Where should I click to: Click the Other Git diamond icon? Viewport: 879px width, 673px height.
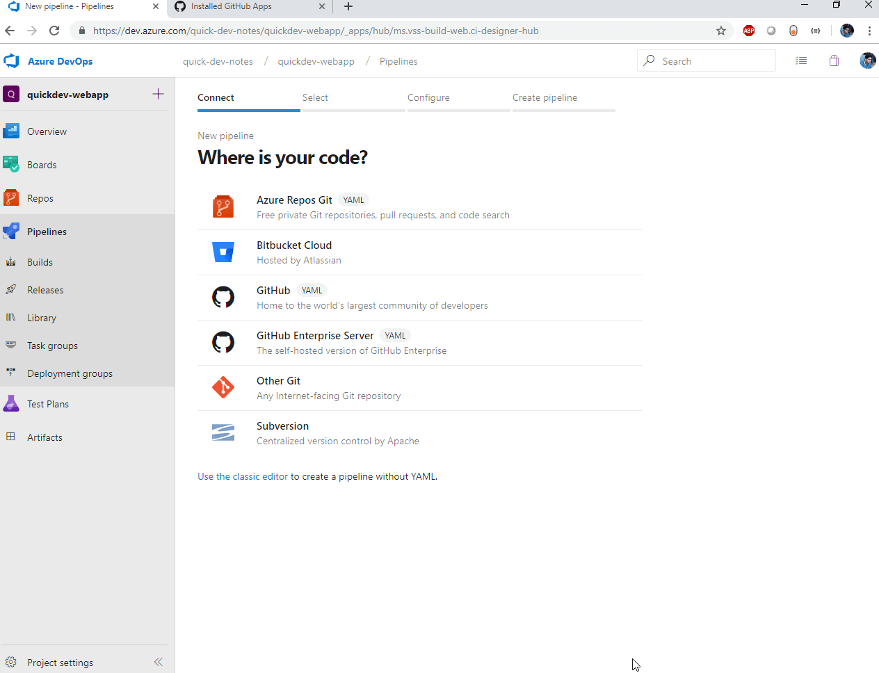click(223, 388)
